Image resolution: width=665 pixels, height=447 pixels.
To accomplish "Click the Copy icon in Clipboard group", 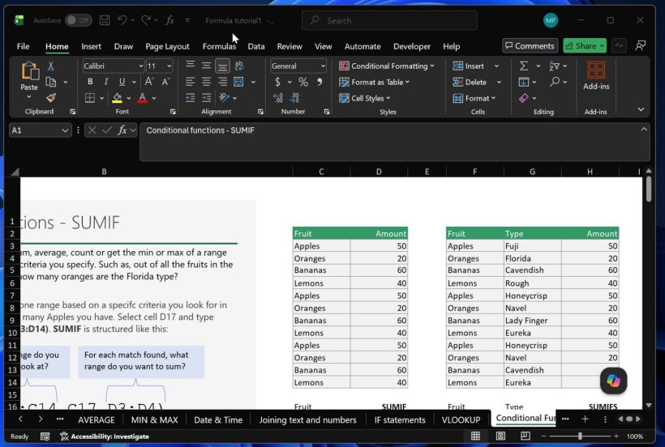I will coord(51,82).
